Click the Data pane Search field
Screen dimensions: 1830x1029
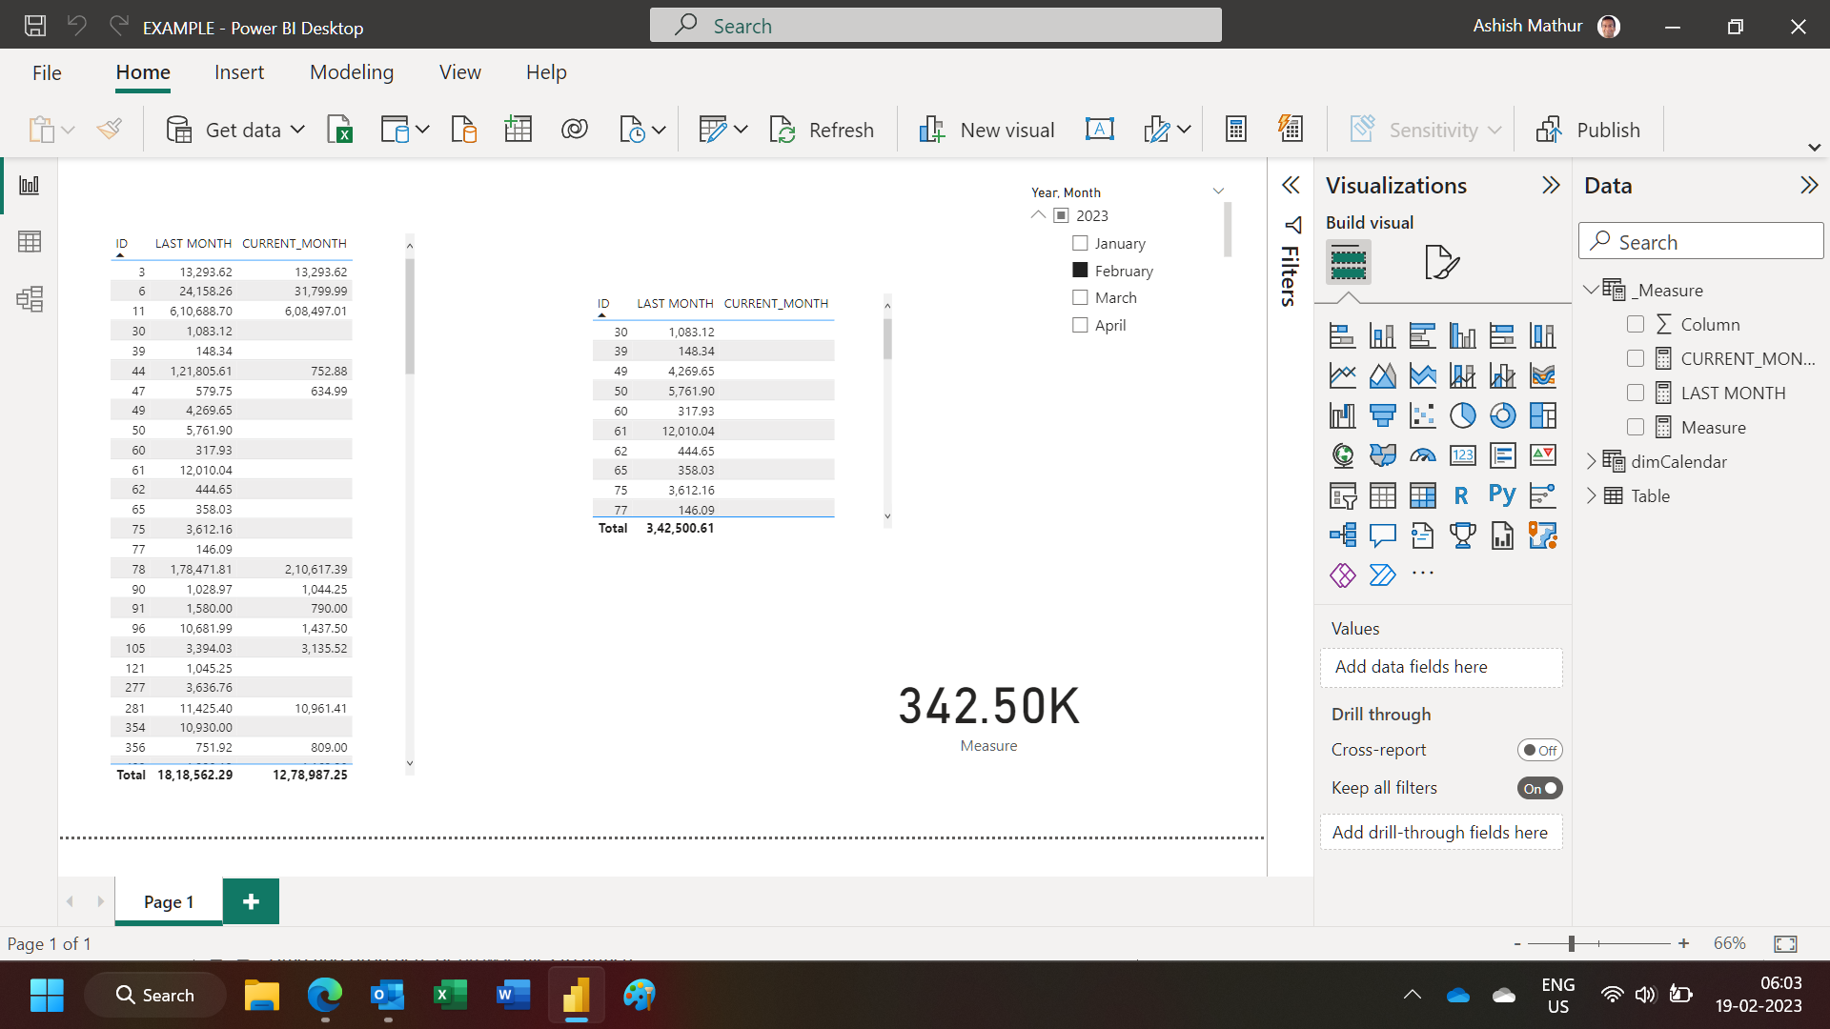coord(1700,241)
